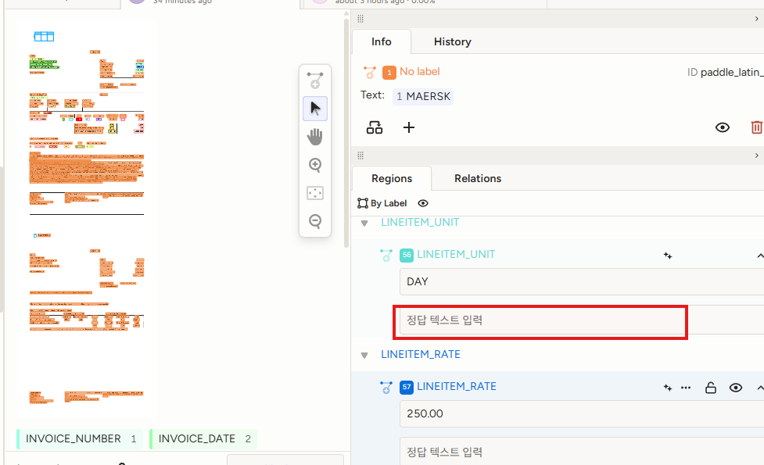
Task: Collapse the LINEITEM_UNIT group triangle
Action: tap(364, 223)
